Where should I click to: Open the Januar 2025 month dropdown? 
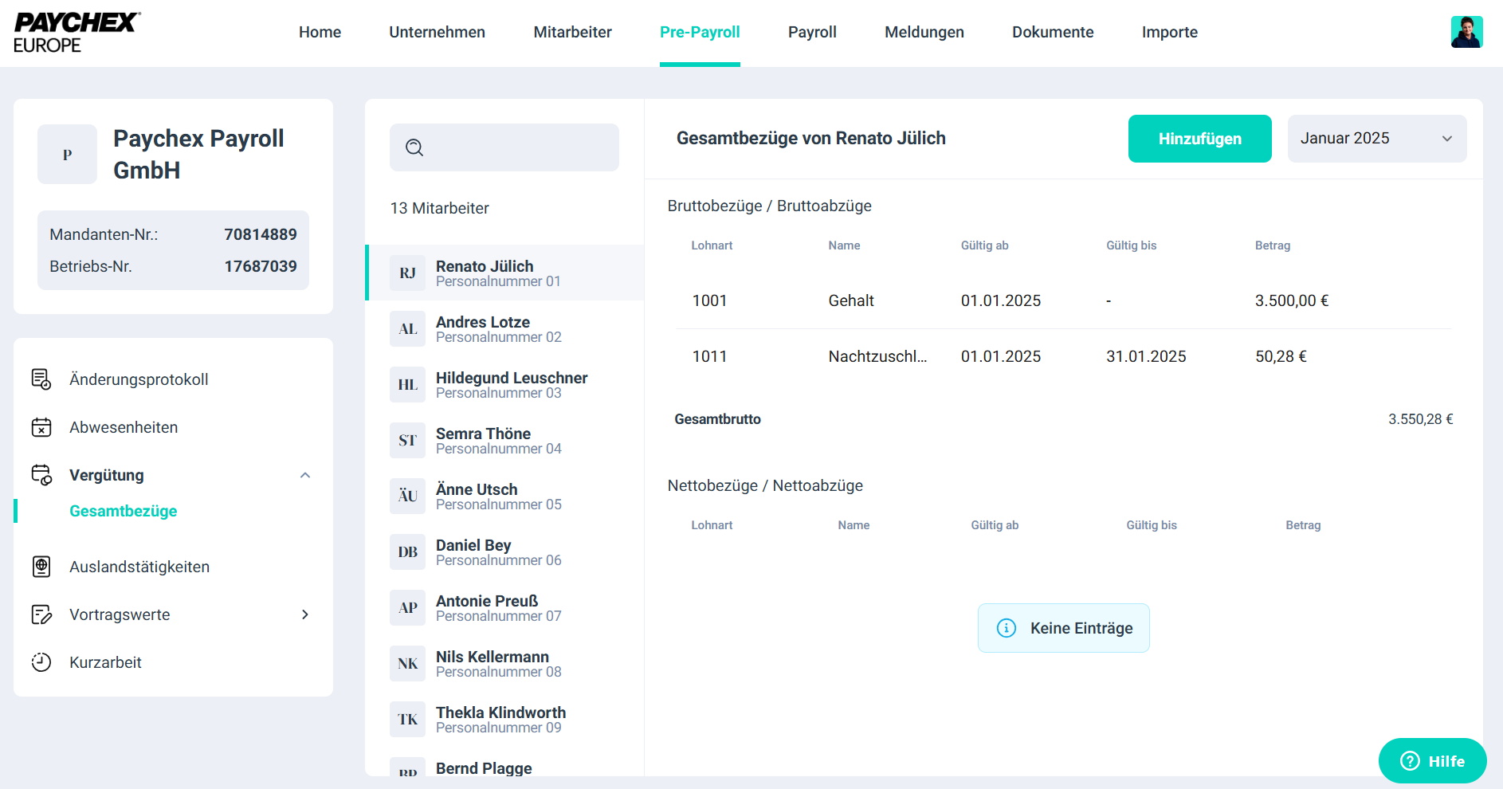1376,139
